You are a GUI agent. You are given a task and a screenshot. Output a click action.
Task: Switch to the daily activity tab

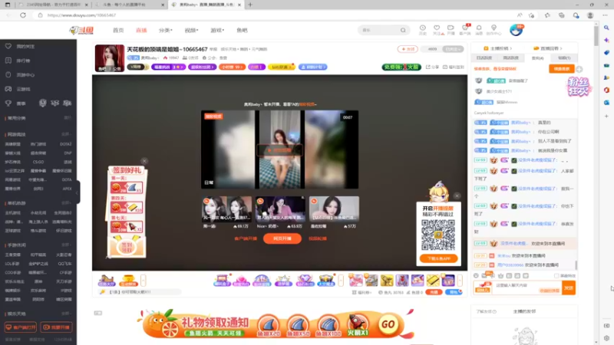coord(484,58)
